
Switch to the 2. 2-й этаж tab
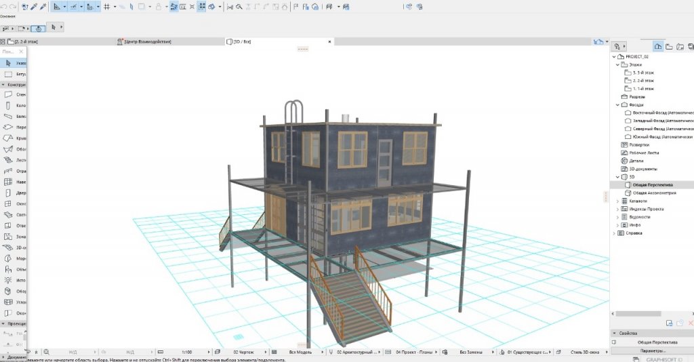(20, 41)
